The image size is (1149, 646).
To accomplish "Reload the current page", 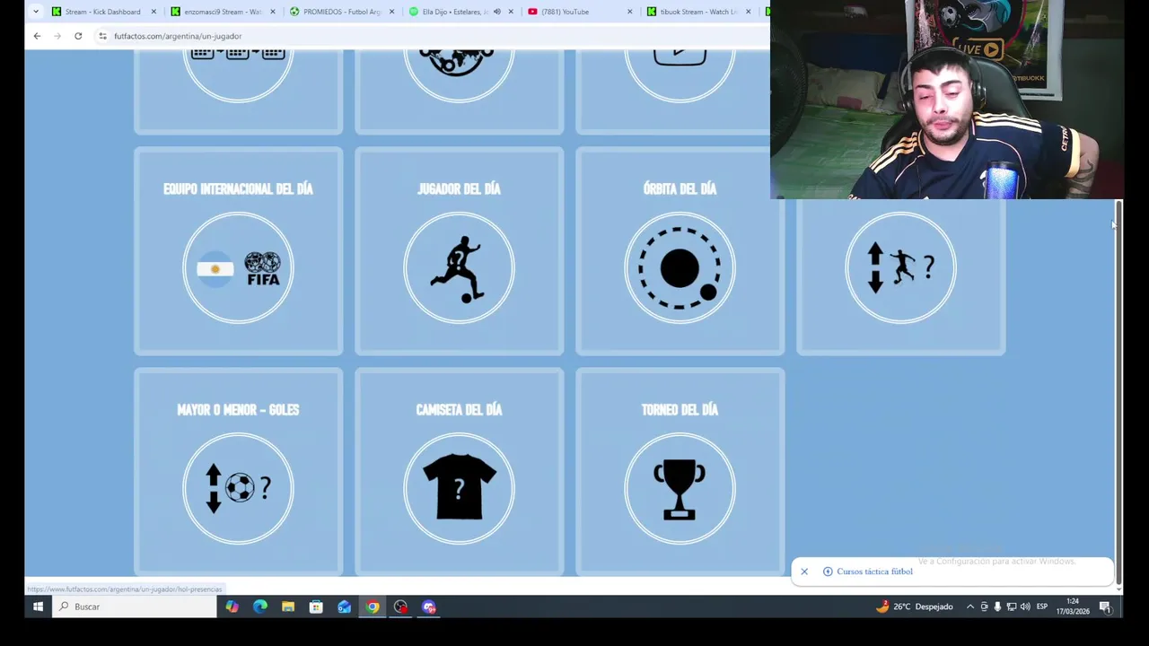I will coord(78,36).
